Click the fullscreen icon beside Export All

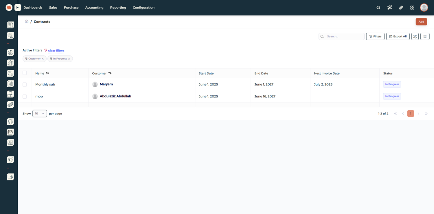click(x=425, y=36)
